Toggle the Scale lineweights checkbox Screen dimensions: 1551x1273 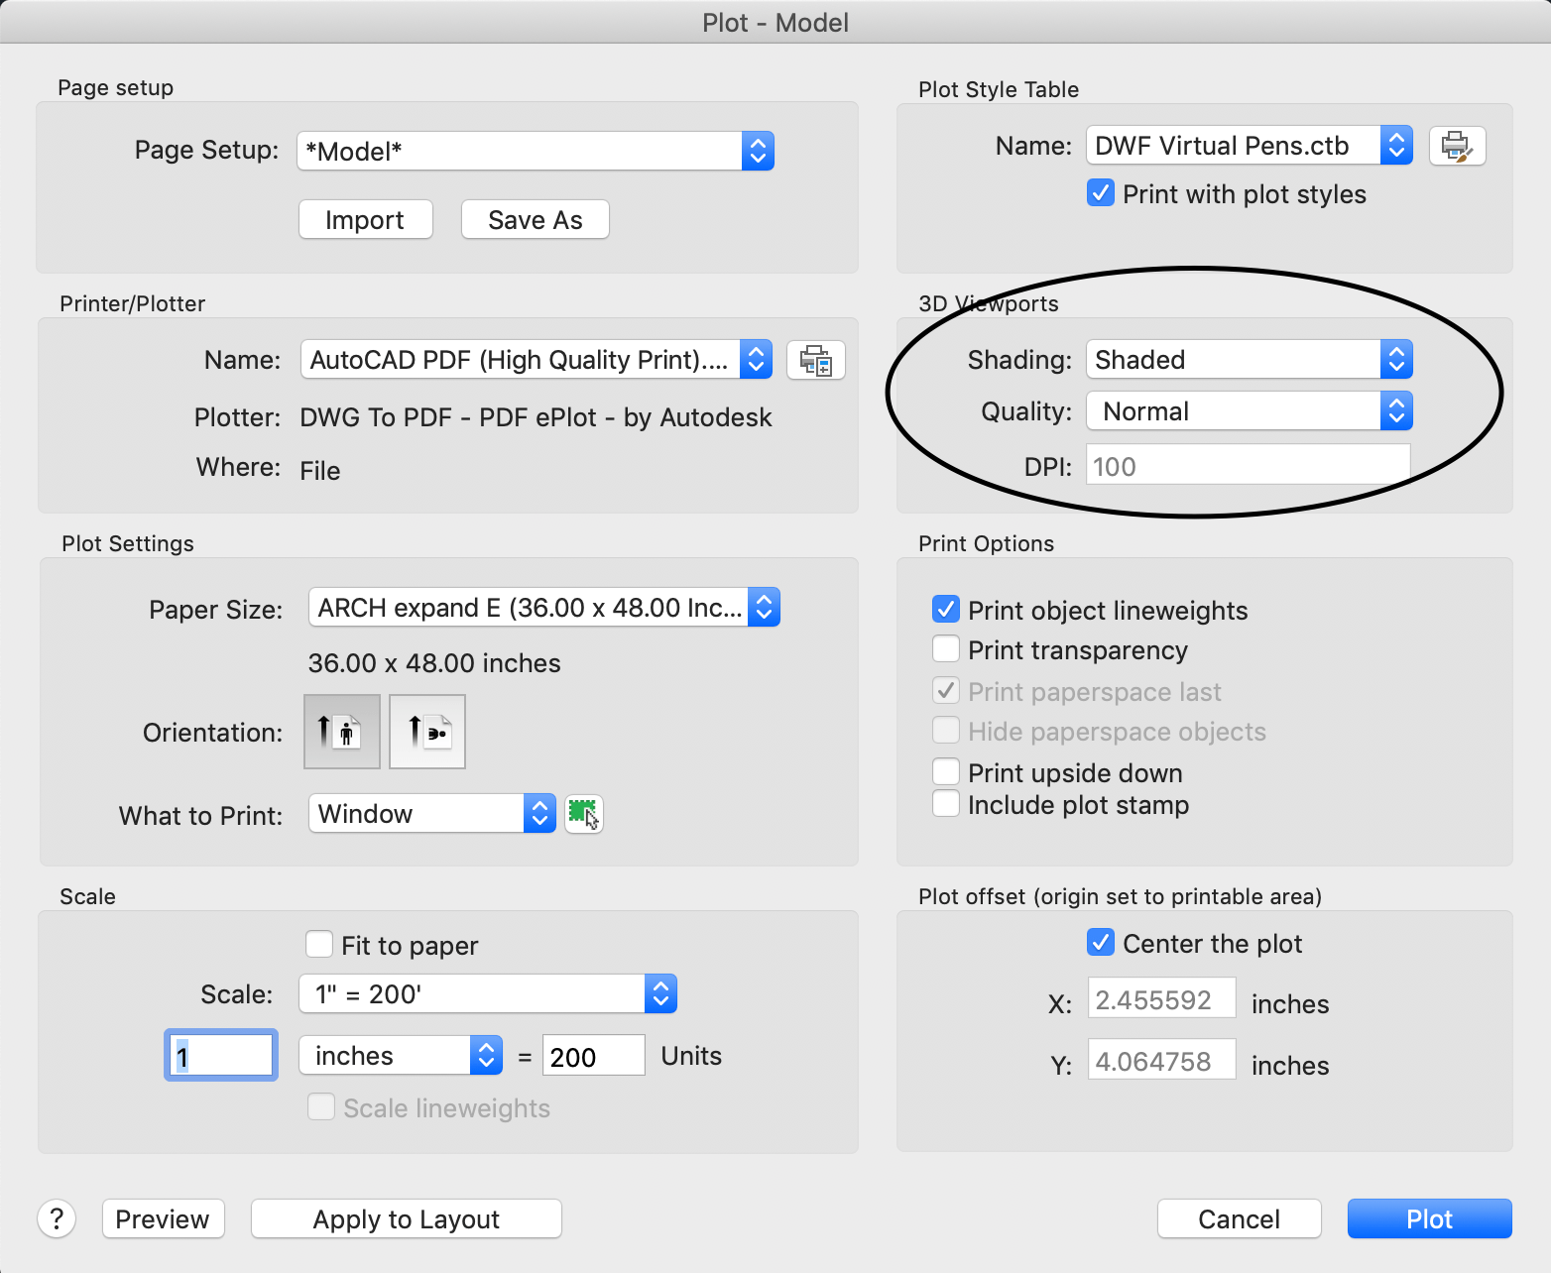321,1107
